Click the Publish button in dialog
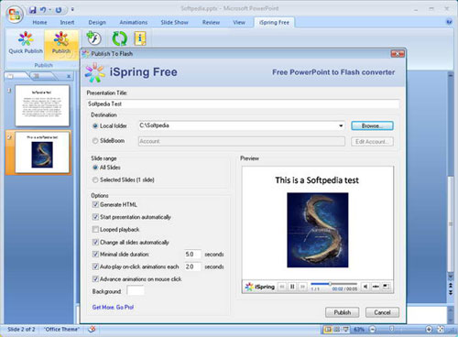Image resolution: width=458 pixels, height=337 pixels. click(x=342, y=312)
